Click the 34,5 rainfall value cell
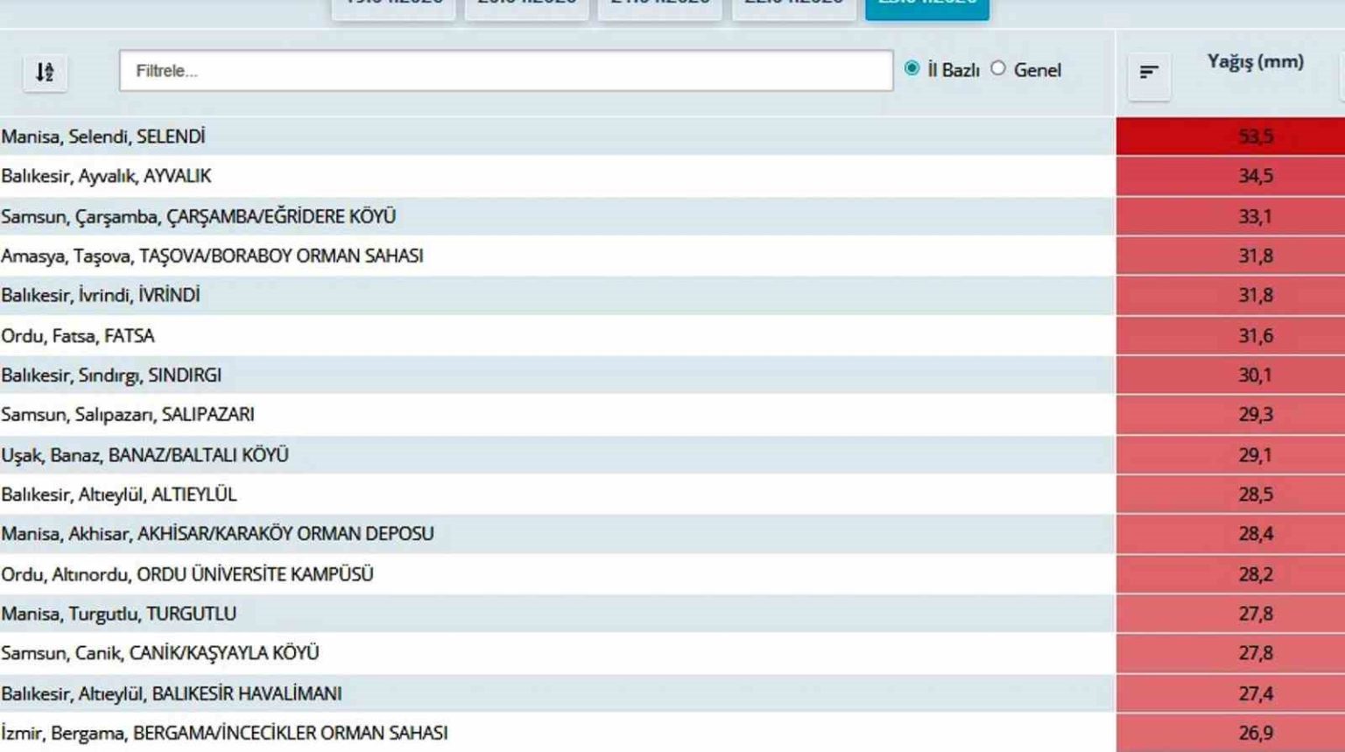Viewport: 1345px width, 752px height. (x=1255, y=176)
